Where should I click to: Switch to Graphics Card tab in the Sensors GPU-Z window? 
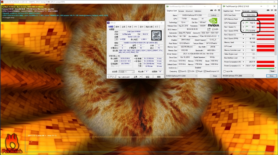pos(228,11)
